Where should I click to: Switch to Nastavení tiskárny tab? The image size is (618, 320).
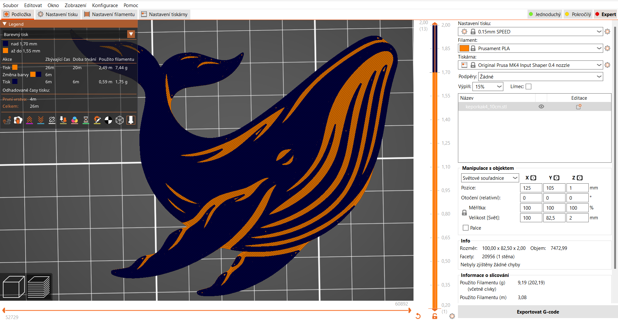point(165,14)
